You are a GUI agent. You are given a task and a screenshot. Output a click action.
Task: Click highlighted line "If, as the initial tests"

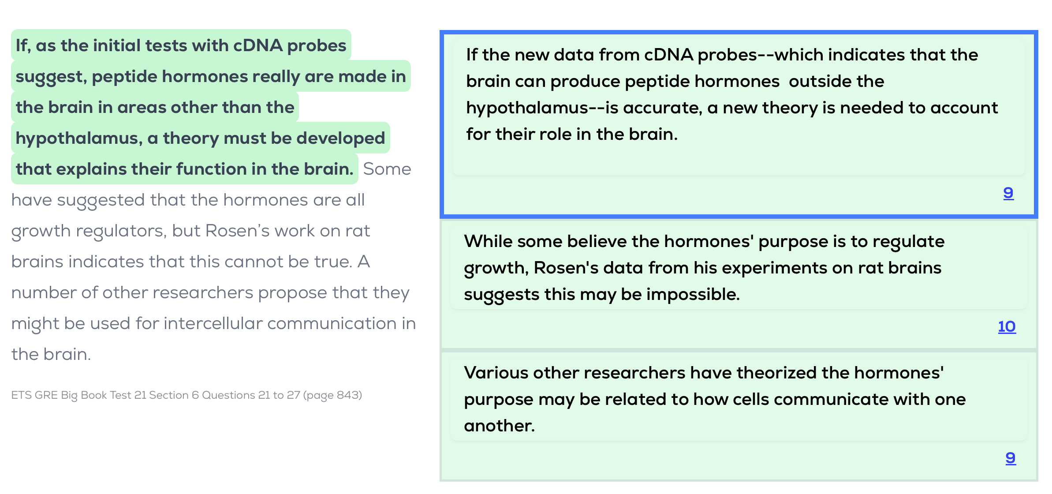[181, 45]
